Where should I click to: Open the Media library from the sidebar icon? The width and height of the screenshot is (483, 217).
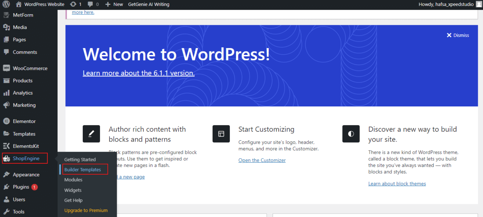point(6,27)
